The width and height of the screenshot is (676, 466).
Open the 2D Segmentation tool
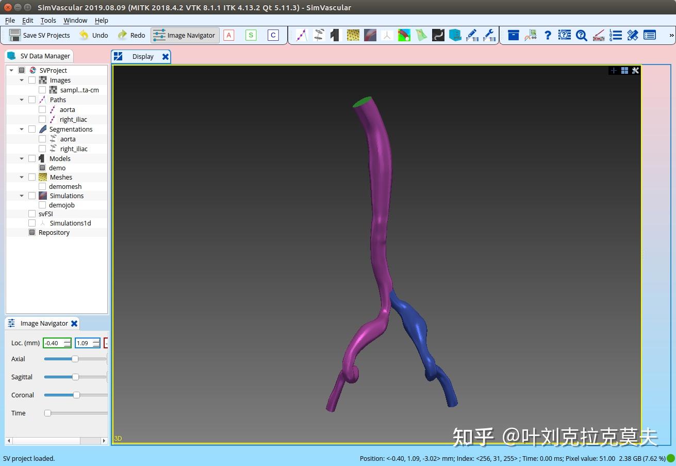pyautogui.click(x=320, y=35)
